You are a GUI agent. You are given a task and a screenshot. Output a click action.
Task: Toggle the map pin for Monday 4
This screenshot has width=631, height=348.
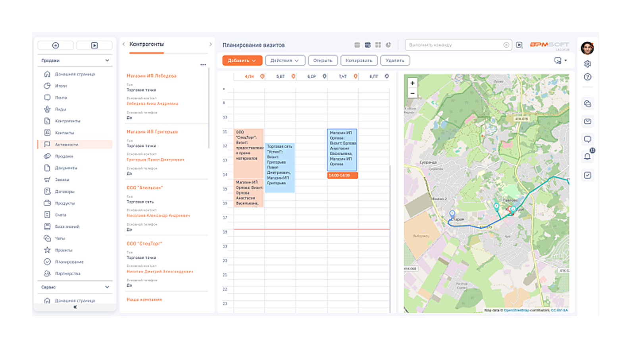coord(262,76)
